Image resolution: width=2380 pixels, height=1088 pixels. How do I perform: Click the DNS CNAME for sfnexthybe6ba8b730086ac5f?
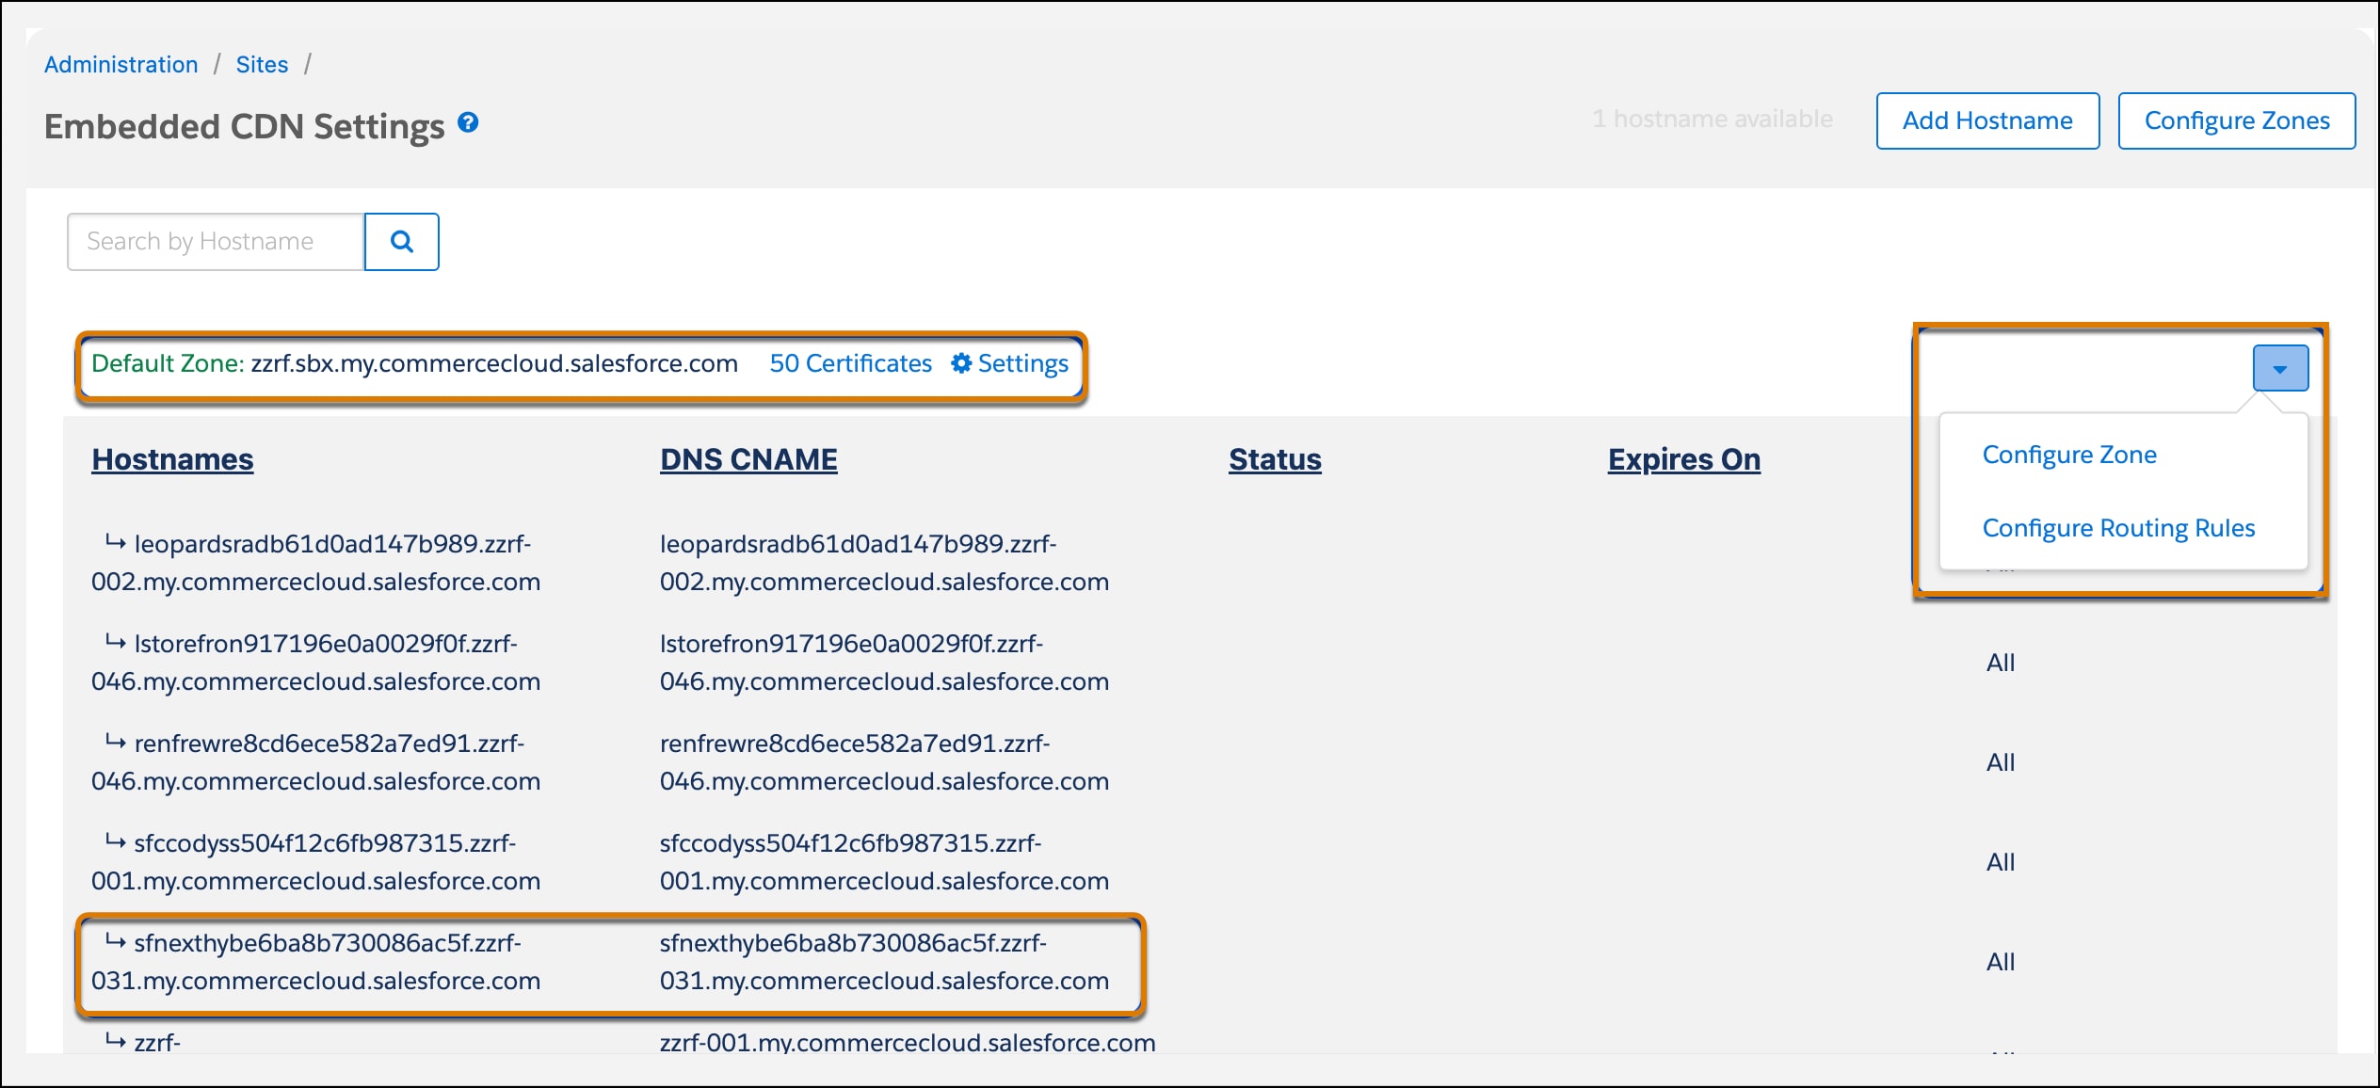click(884, 962)
